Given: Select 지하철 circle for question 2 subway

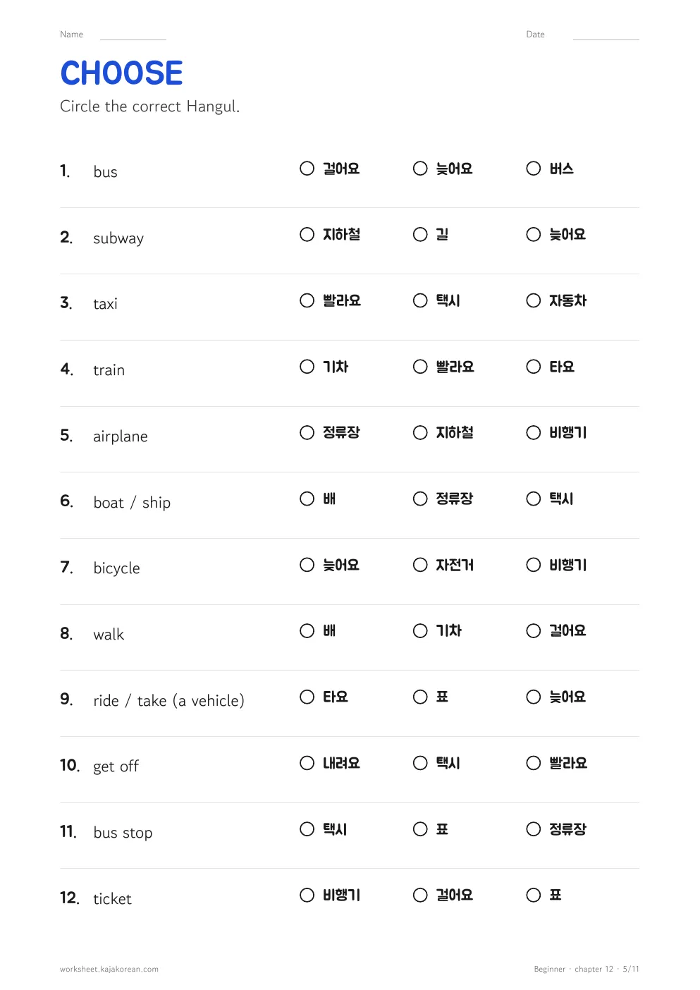Looking at the screenshot, I should point(307,234).
